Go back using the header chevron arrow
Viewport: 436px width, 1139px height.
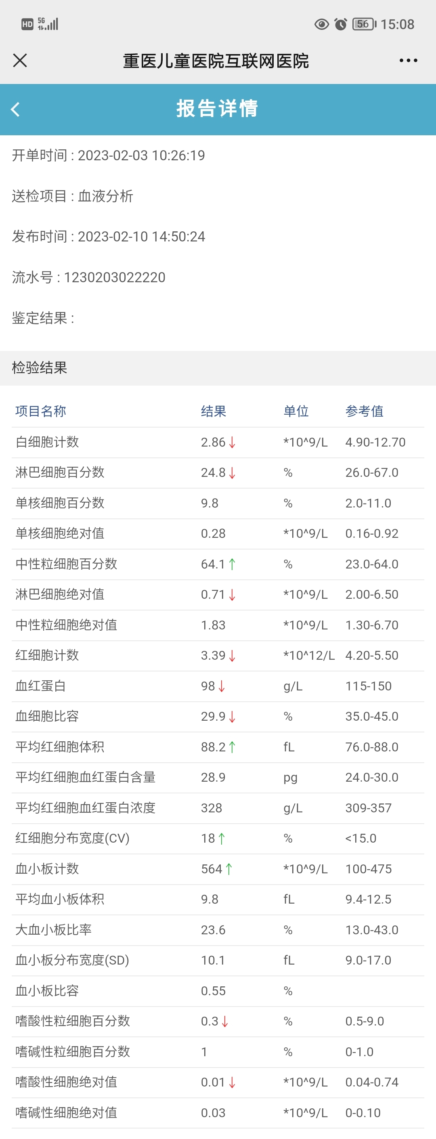15,109
